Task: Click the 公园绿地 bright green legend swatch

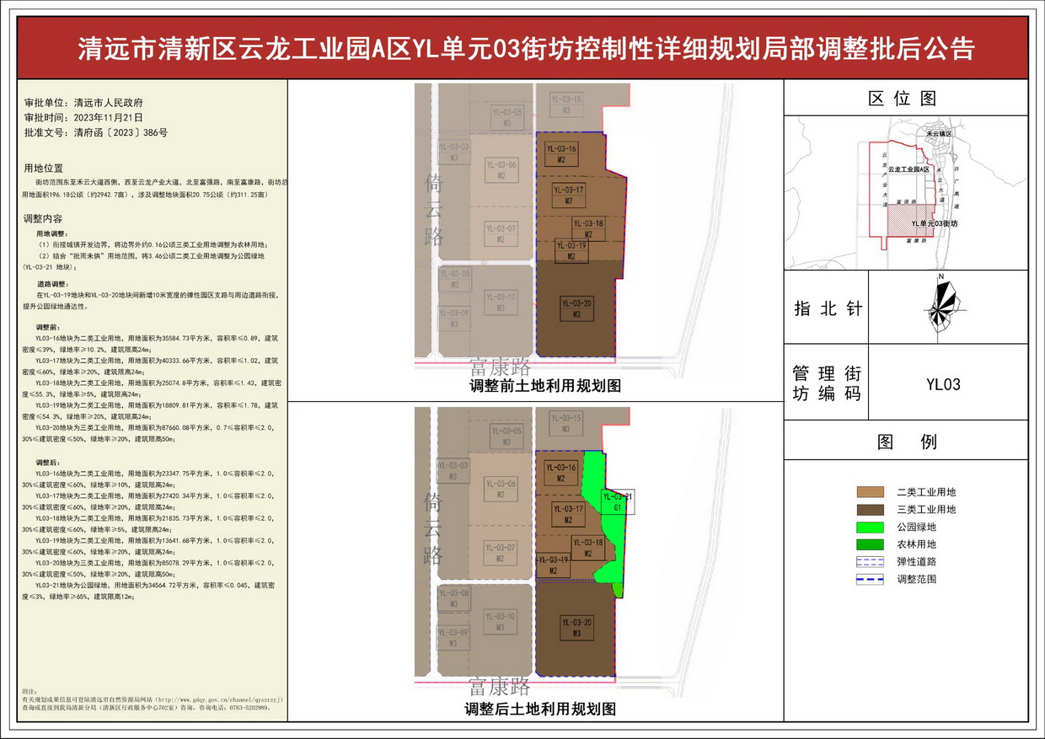Action: click(870, 527)
